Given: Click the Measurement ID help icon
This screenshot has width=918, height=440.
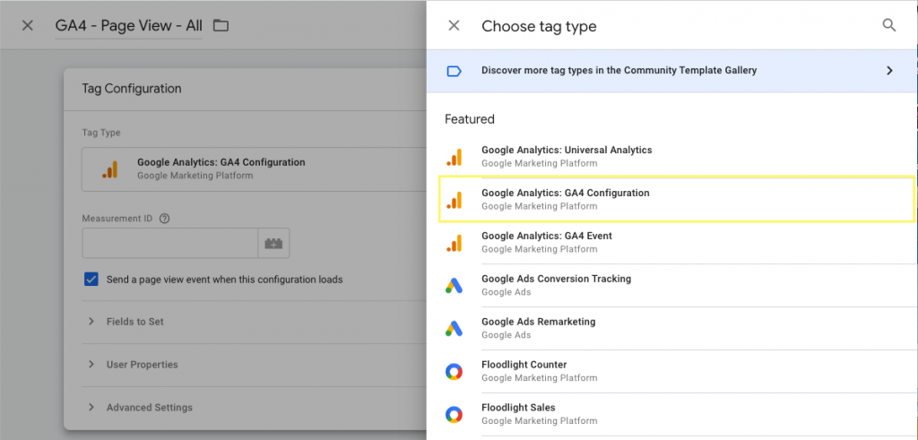Looking at the screenshot, I should point(164,219).
